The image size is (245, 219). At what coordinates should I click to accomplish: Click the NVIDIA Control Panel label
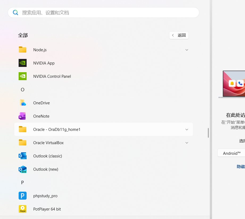tap(52, 76)
